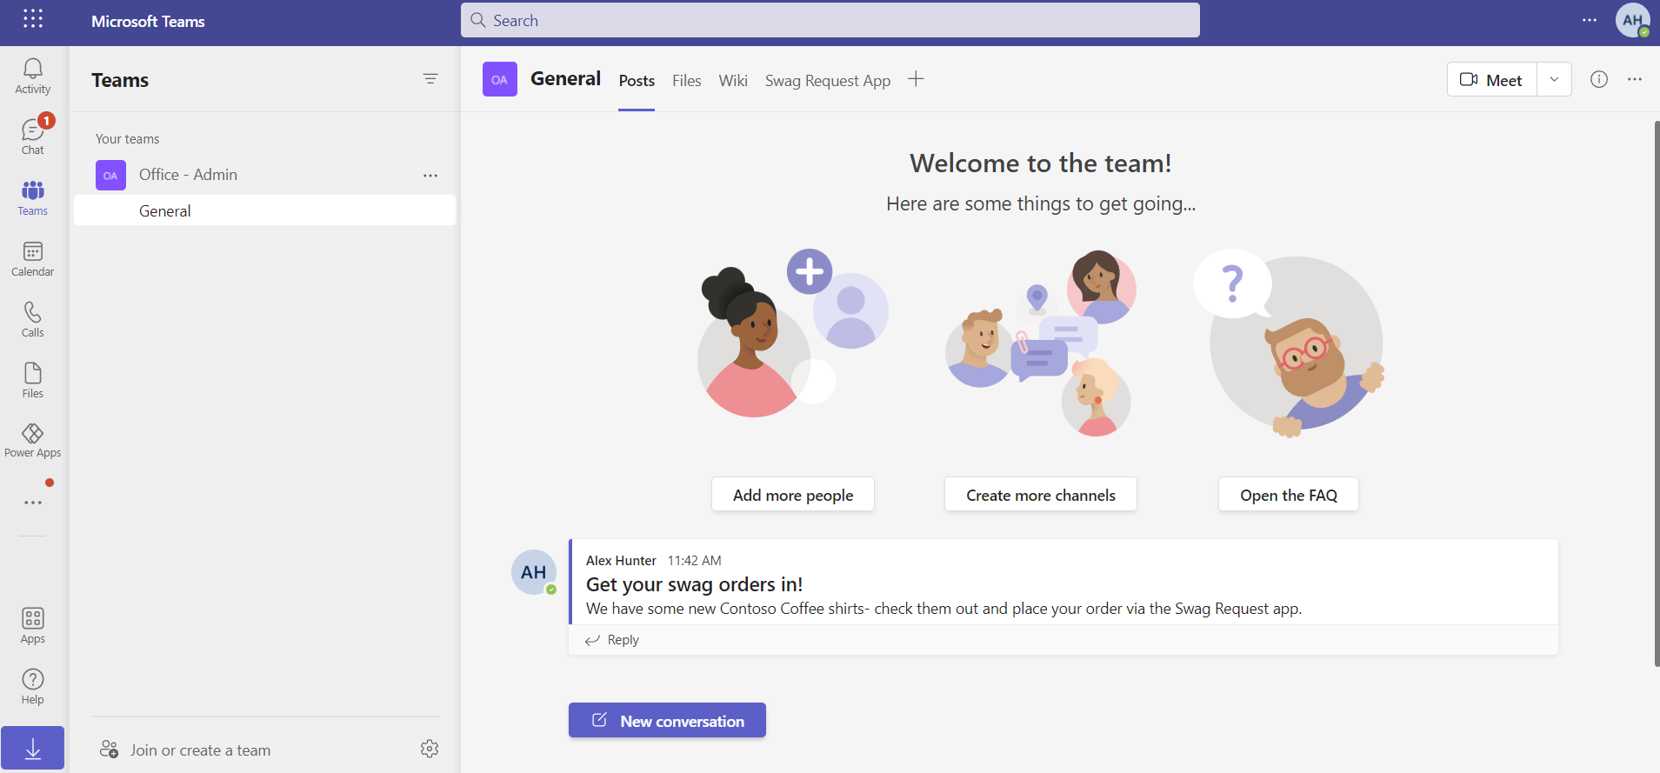This screenshot has width=1660, height=773.
Task: Open the Power Apps icon
Action: click(x=33, y=441)
